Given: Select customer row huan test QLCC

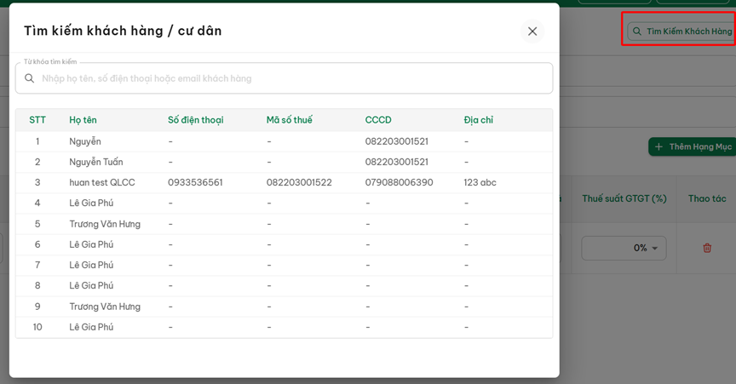Looking at the screenshot, I should tap(102, 182).
